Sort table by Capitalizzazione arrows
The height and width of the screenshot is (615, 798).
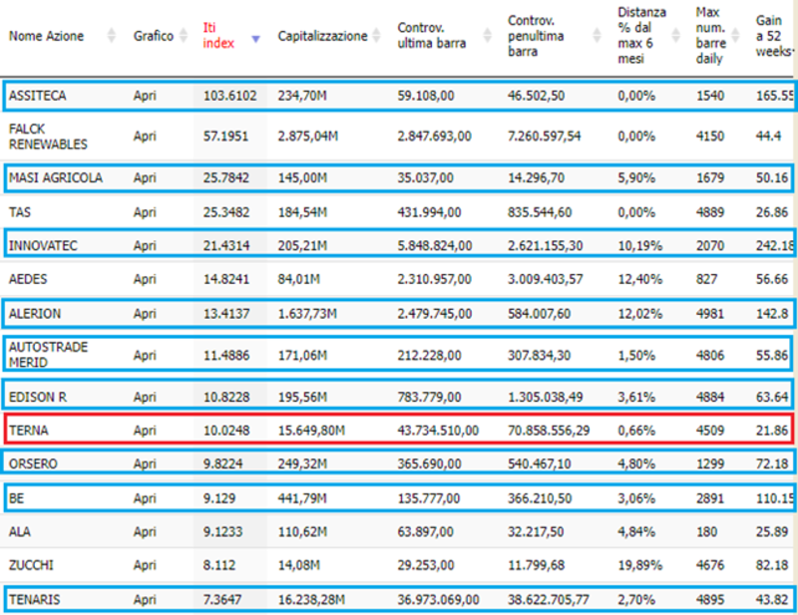377,36
